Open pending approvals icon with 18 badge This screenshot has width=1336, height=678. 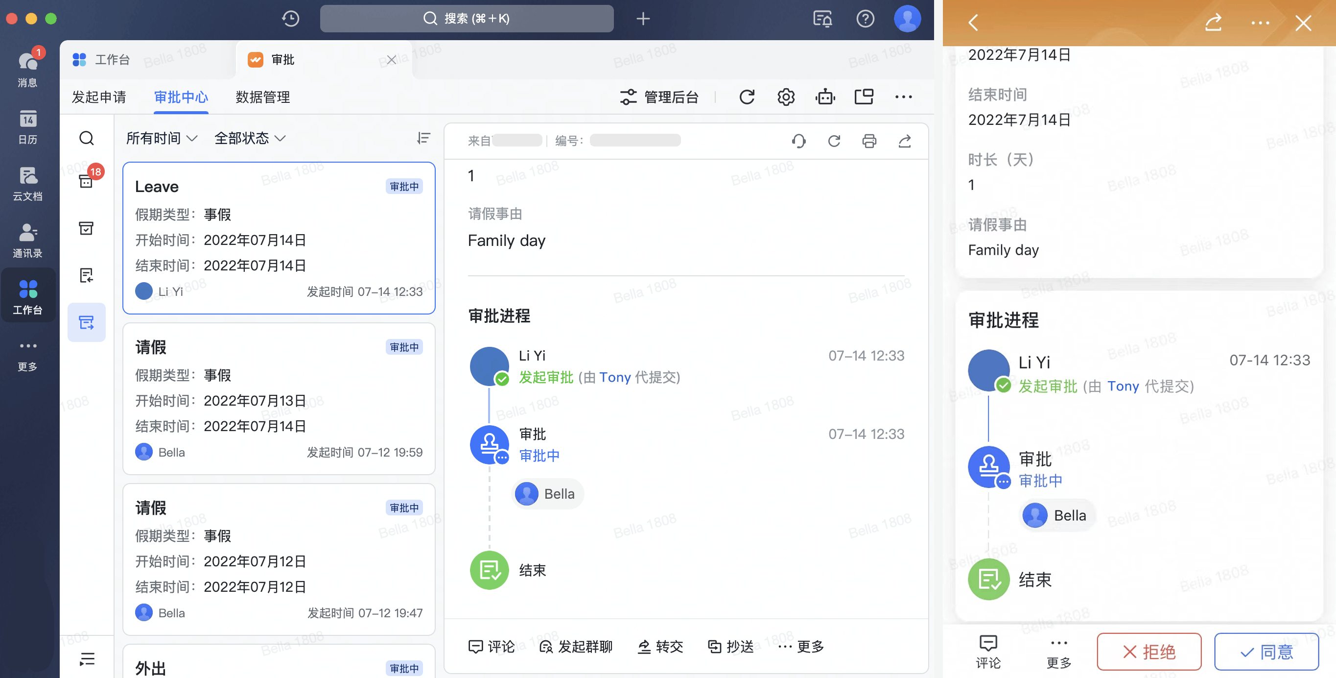tap(87, 180)
